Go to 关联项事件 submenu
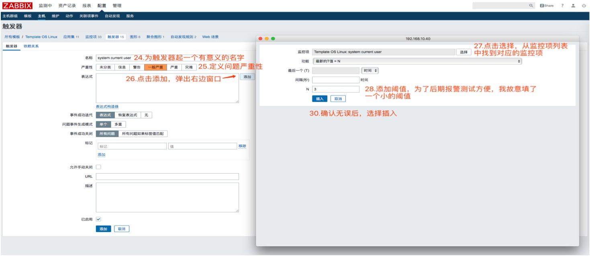This screenshot has height=256, width=590. click(x=89, y=16)
